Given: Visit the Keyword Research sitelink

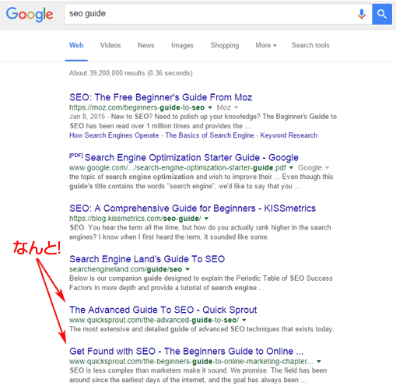Looking at the screenshot, I should point(289,135).
